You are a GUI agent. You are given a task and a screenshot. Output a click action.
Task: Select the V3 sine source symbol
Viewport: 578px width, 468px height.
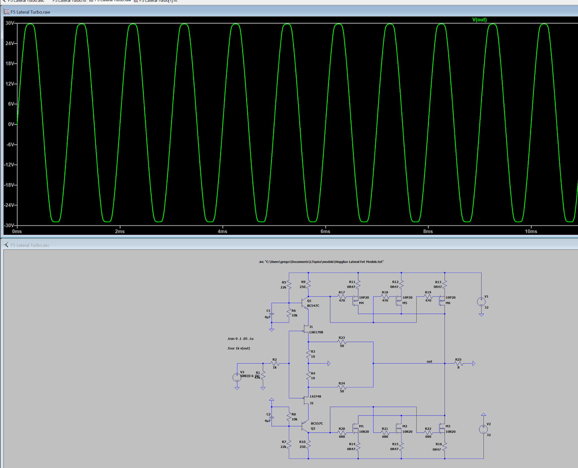(x=237, y=377)
